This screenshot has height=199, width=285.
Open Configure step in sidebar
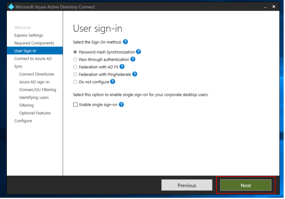click(23, 121)
